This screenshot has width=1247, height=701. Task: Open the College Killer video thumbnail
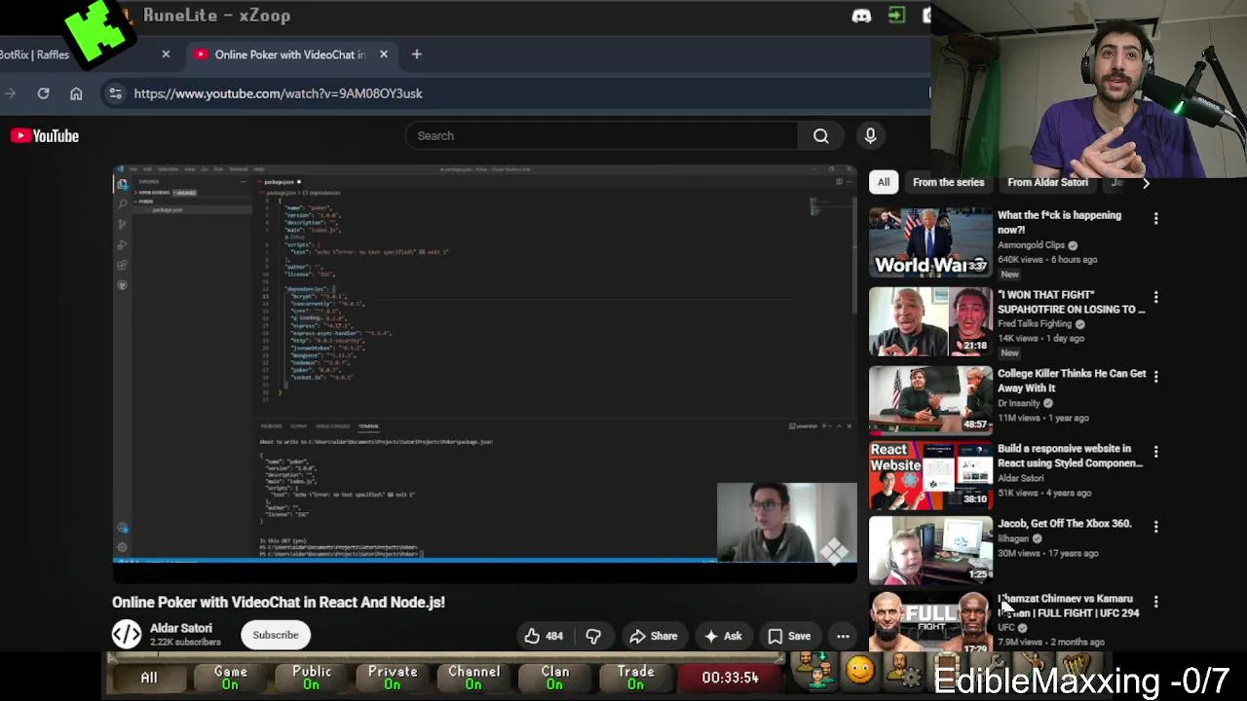pos(930,399)
